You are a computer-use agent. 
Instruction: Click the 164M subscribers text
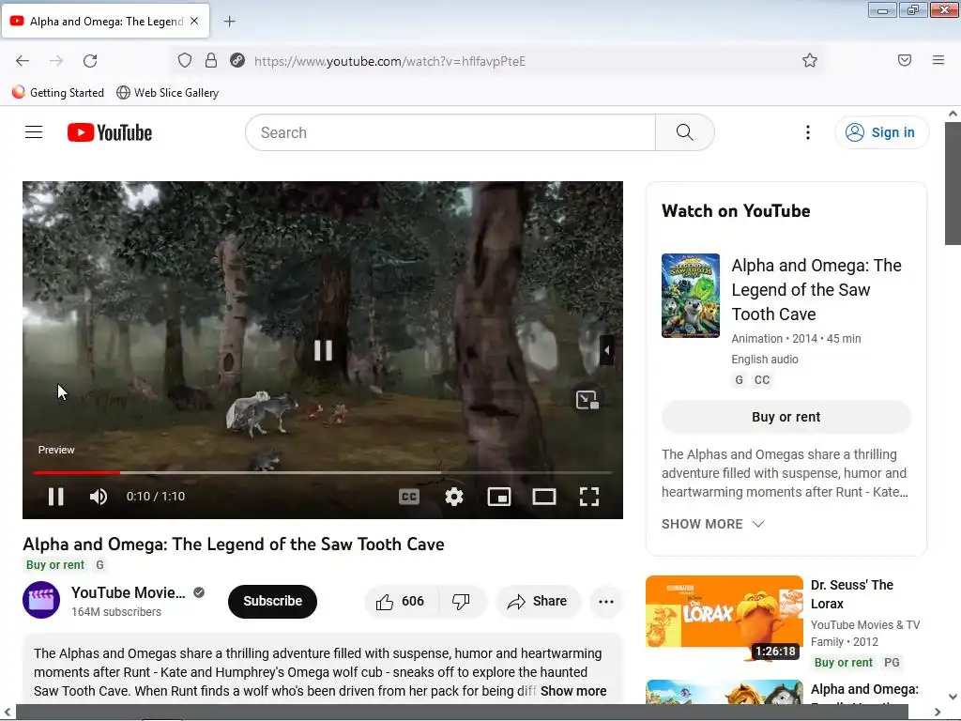pyautogui.click(x=116, y=612)
